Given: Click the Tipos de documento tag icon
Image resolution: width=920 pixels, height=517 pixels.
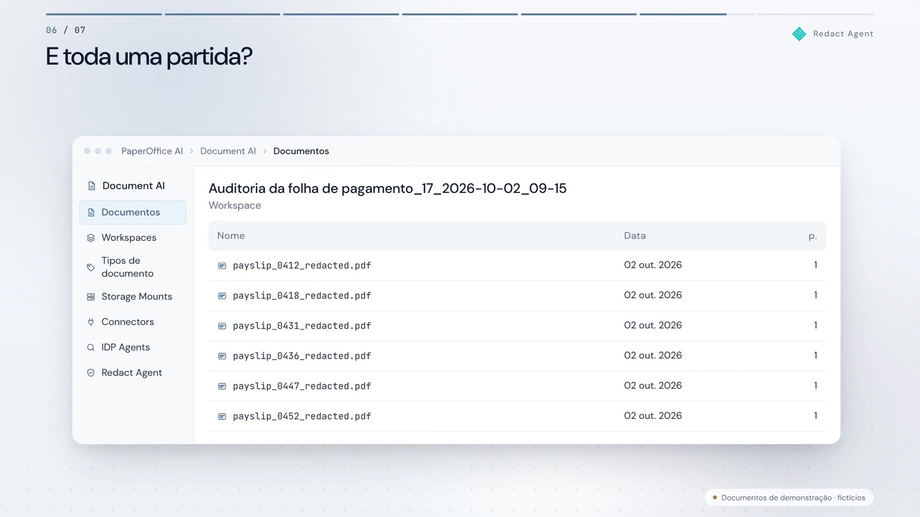Looking at the screenshot, I should [x=91, y=268].
